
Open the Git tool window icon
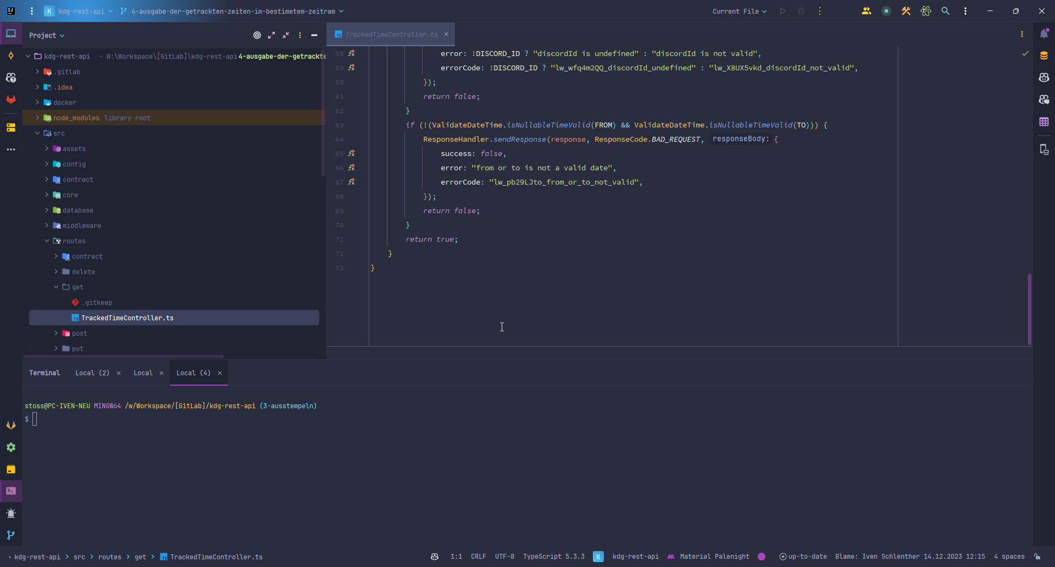[x=11, y=535]
